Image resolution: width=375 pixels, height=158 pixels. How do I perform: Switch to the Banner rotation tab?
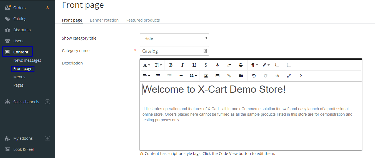tap(104, 20)
